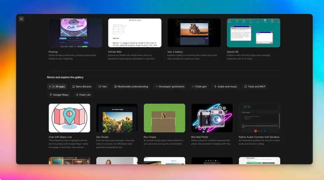Screen dimensions: 324x180
Task: Toggle the Nano Banana filter
Action: (82, 87)
